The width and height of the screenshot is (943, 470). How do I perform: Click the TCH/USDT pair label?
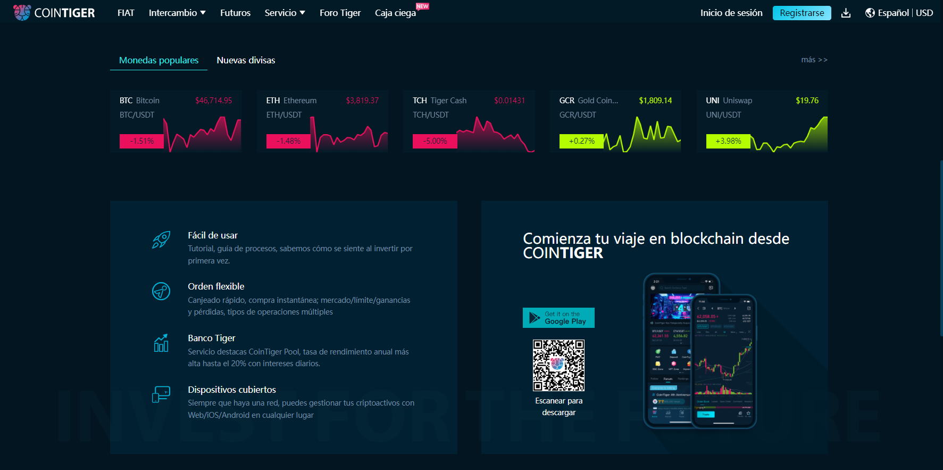click(x=431, y=114)
